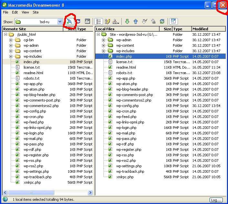
Task: Sort remote files by Type column
Action: pyautogui.click(x=84, y=29)
